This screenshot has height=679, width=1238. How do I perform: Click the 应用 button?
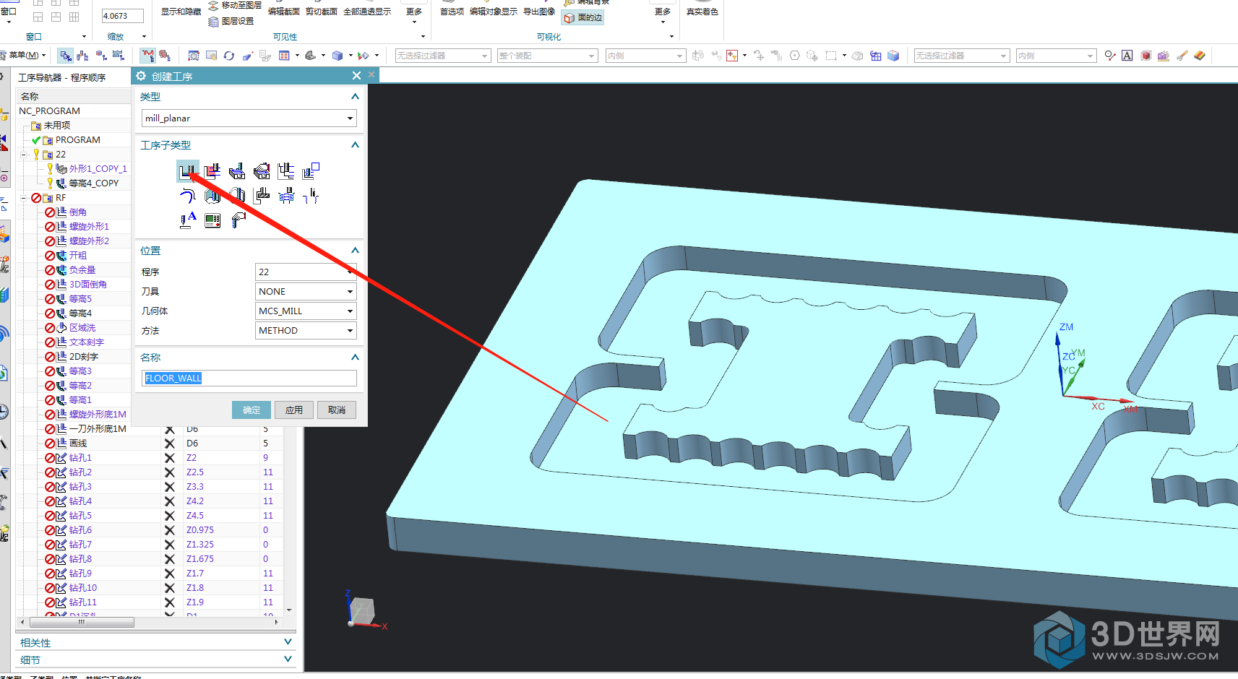point(294,410)
